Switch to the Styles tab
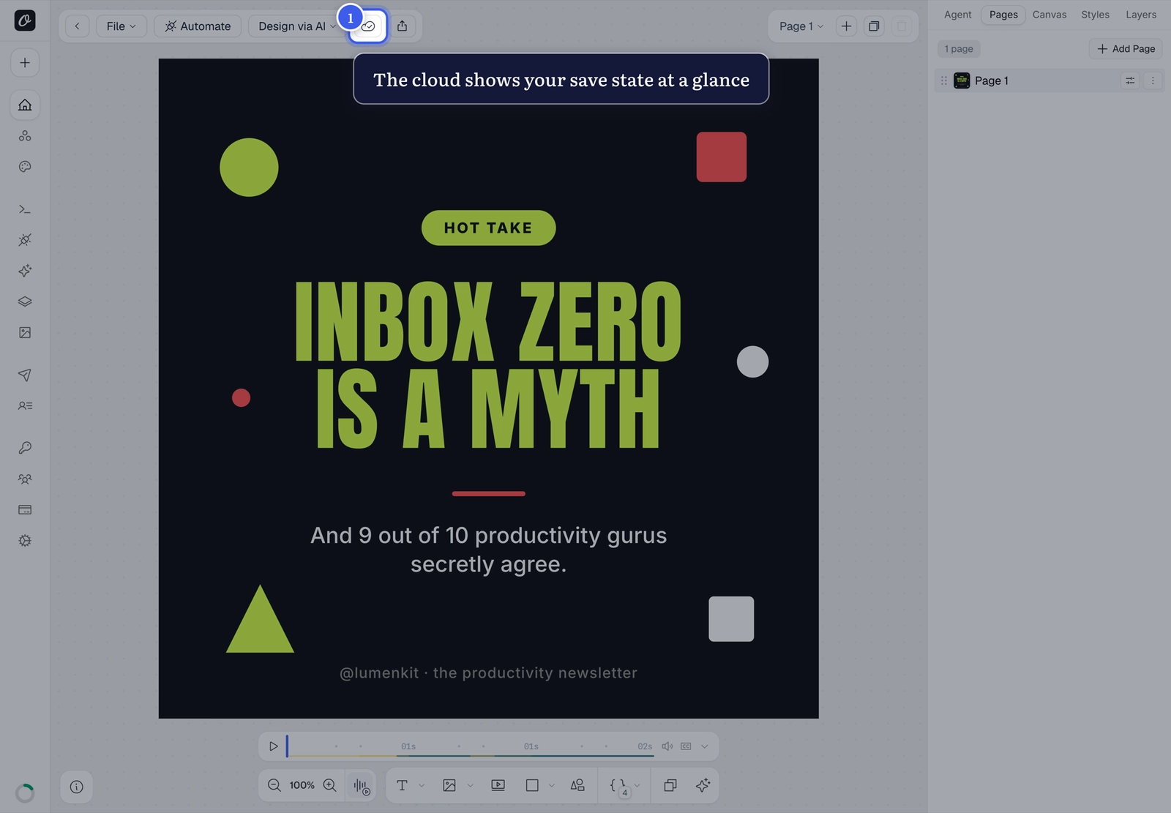1171x813 pixels. coord(1095,15)
